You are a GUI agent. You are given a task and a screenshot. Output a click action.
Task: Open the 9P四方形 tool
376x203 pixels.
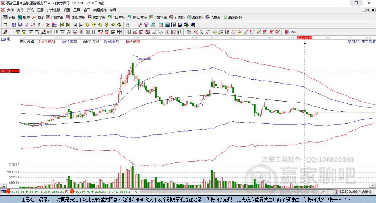(x=76, y=18)
